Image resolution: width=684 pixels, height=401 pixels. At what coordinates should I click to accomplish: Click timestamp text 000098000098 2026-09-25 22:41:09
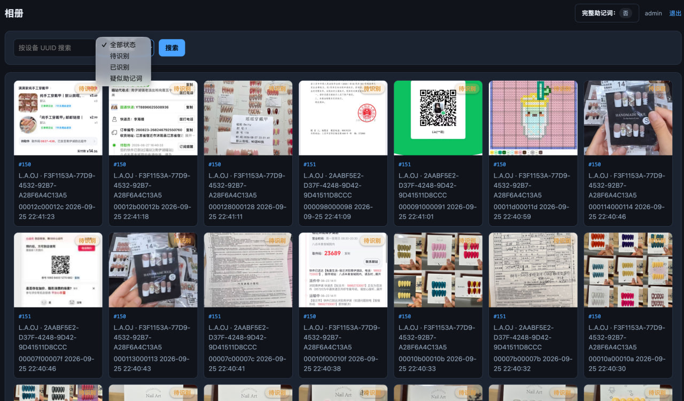click(338, 212)
